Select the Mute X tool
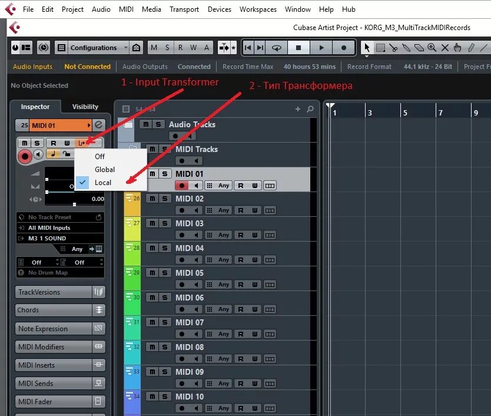The image size is (491, 416). [444, 48]
